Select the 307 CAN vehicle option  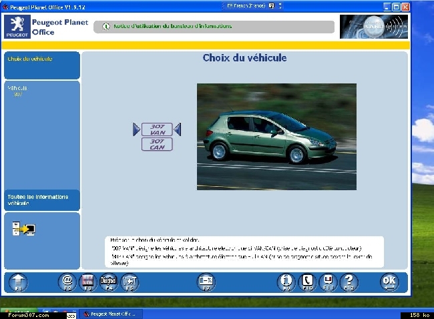[157, 144]
